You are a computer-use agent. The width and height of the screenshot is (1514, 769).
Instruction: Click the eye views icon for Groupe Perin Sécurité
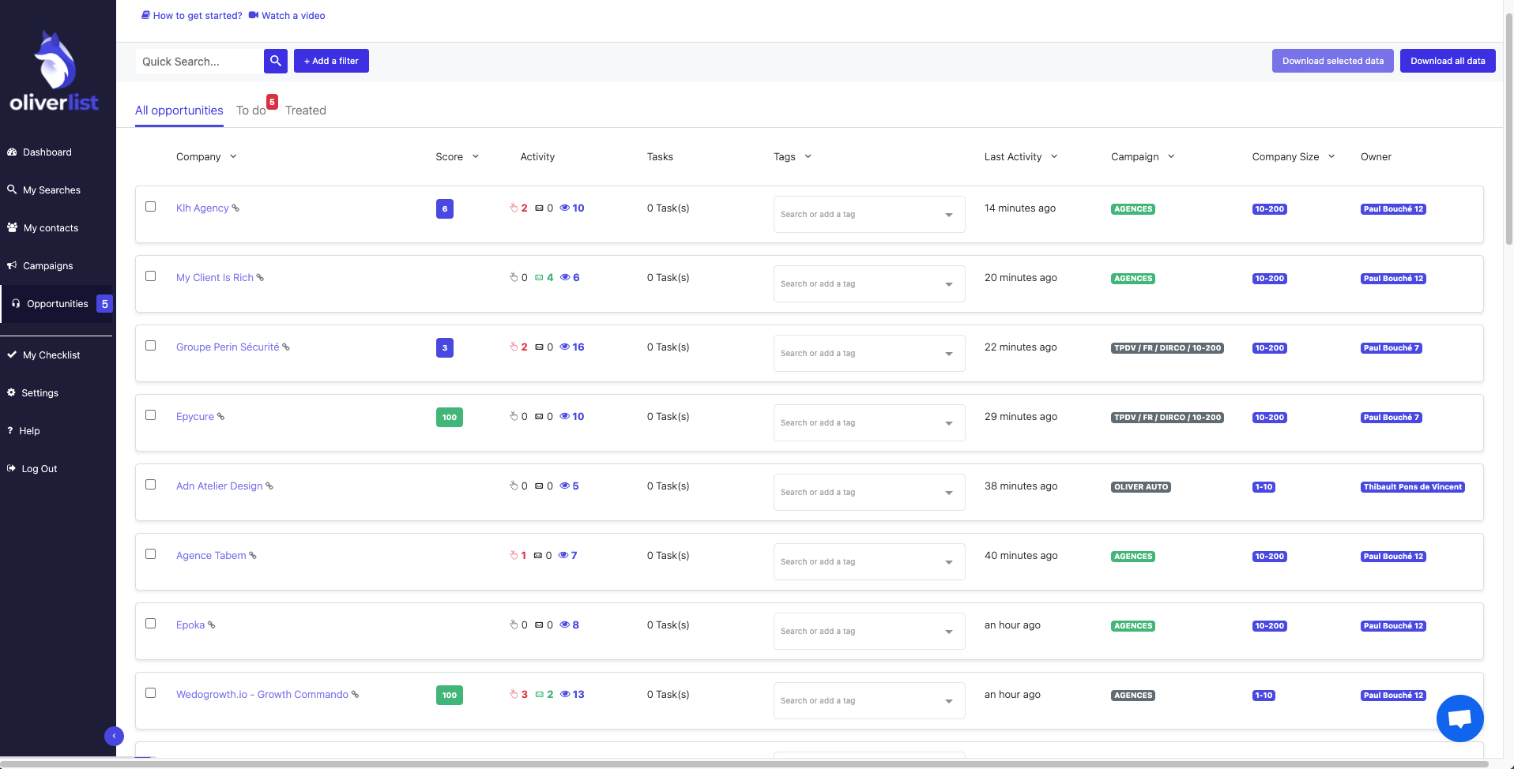[x=565, y=347]
